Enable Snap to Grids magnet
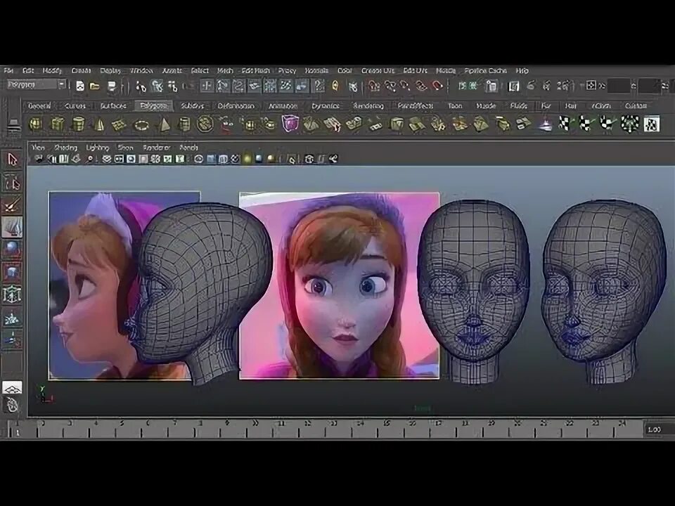This screenshot has height=506, width=675. (373, 86)
